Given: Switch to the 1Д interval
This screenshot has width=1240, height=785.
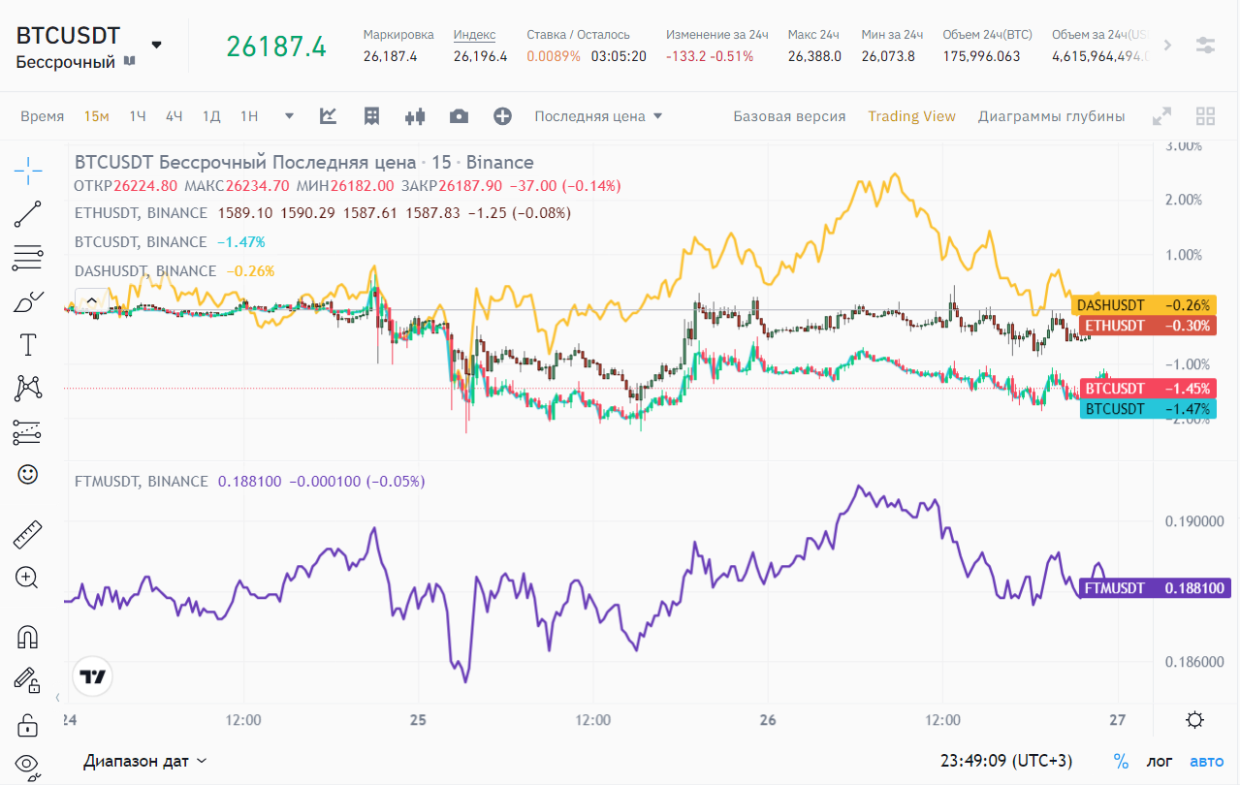Looking at the screenshot, I should point(211,116).
